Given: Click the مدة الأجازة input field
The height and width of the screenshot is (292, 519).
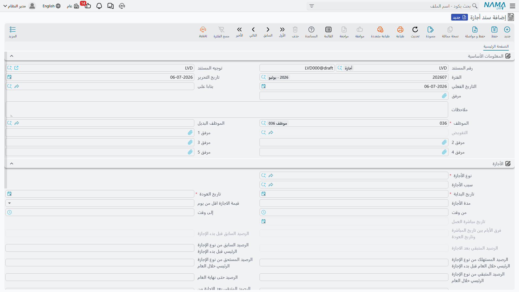Looking at the screenshot, I should click(x=354, y=203).
